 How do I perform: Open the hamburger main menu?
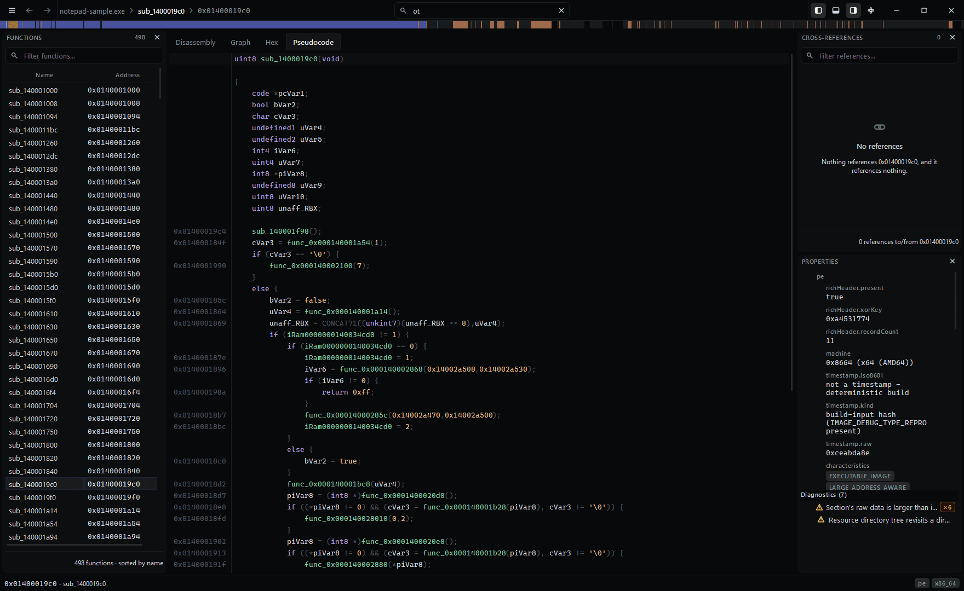pos(12,10)
